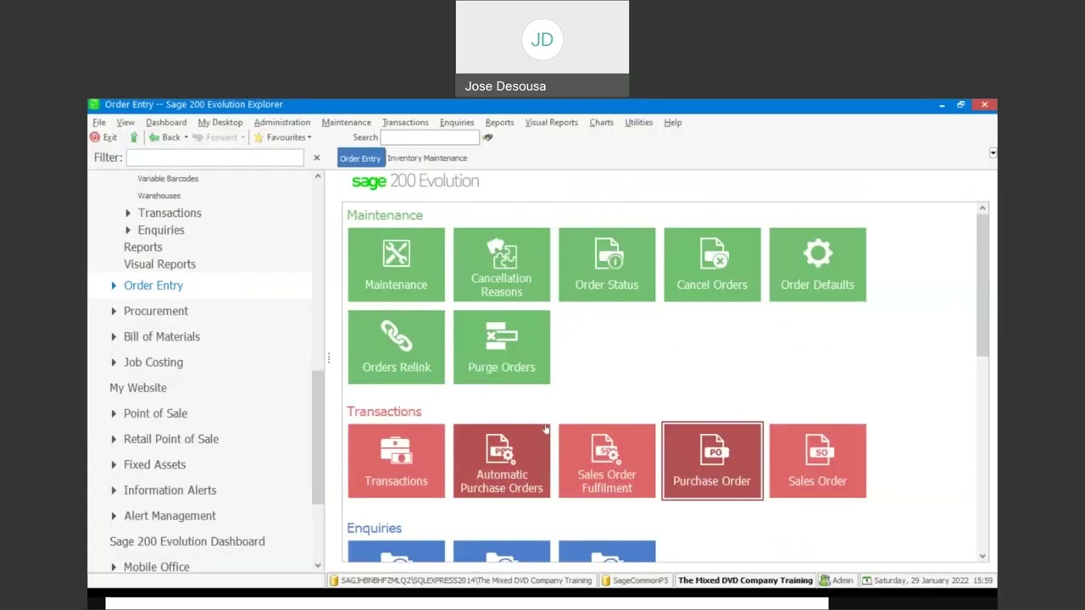Select Reports in the sidebar tree
Screen dimensions: 1085x610
pyautogui.click(x=142, y=247)
